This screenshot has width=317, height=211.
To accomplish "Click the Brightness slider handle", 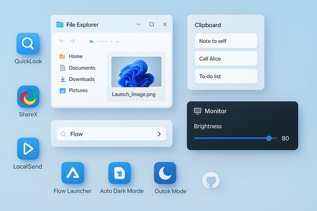I will coord(269,138).
